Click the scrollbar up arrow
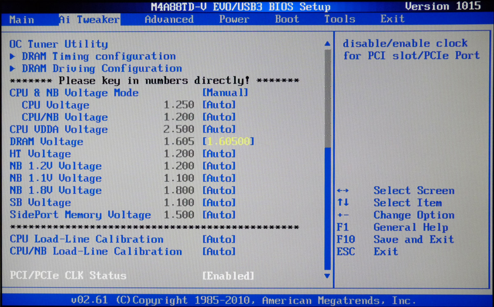Image resolution: width=494 pixels, height=307 pixels. click(328, 44)
